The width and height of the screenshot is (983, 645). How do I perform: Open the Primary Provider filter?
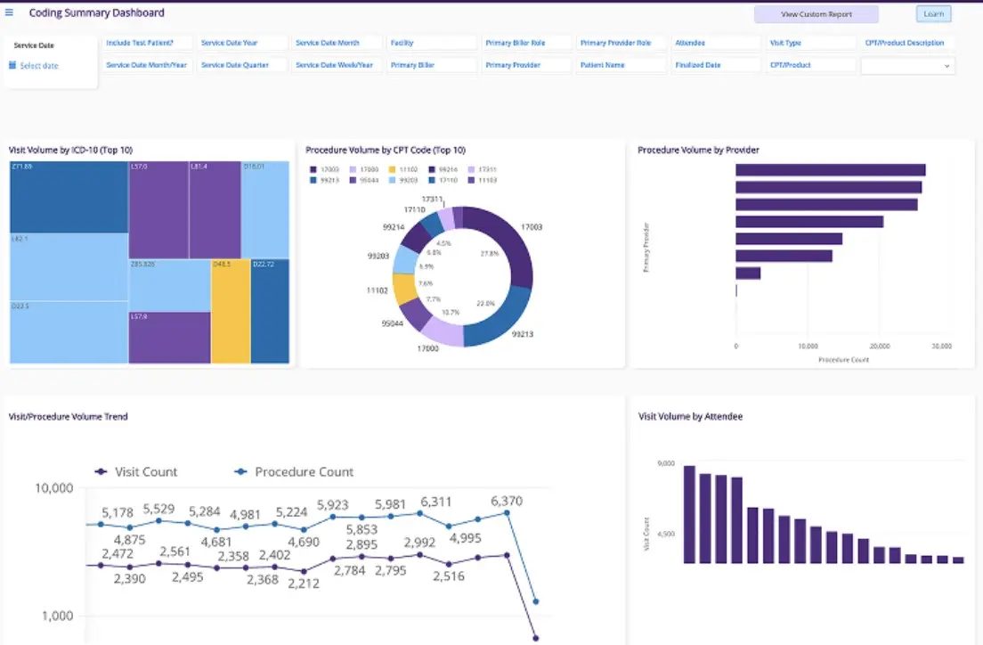point(526,65)
